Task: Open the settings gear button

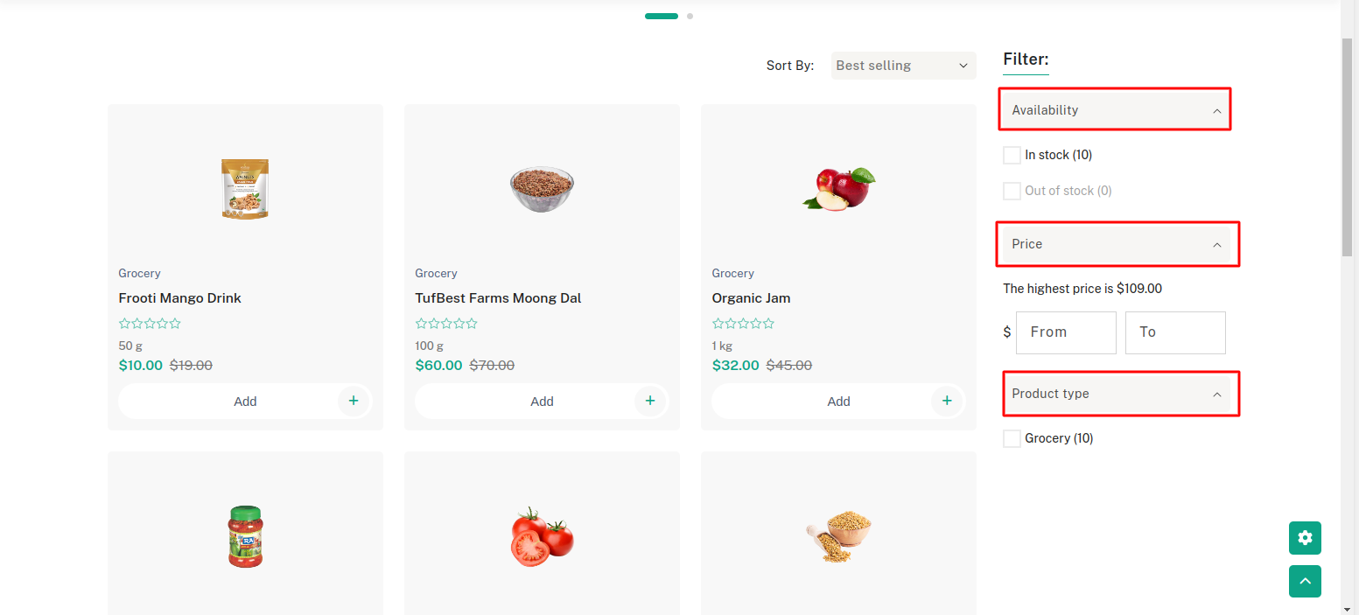Action: pyautogui.click(x=1305, y=538)
